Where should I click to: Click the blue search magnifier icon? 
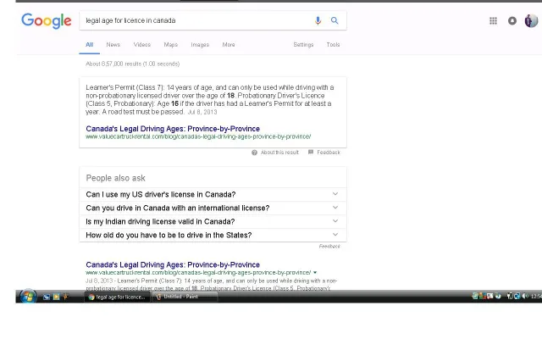click(x=335, y=20)
